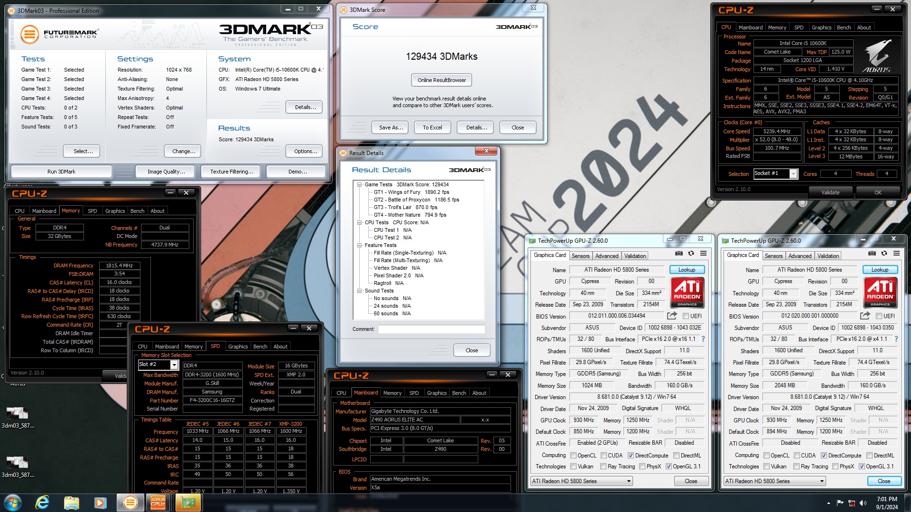The width and height of the screenshot is (911, 512).
Task: Open Graphics tab in CPU-Z Mainboard window
Action: pyautogui.click(x=437, y=393)
